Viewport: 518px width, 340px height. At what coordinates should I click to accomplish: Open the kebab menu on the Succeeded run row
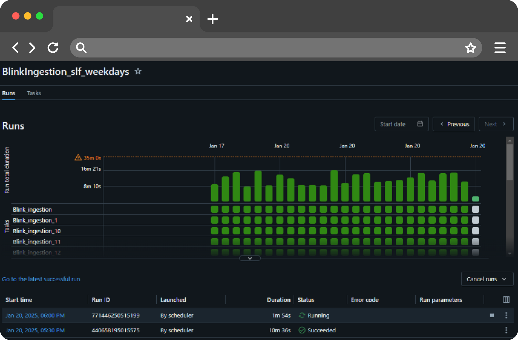pos(507,330)
